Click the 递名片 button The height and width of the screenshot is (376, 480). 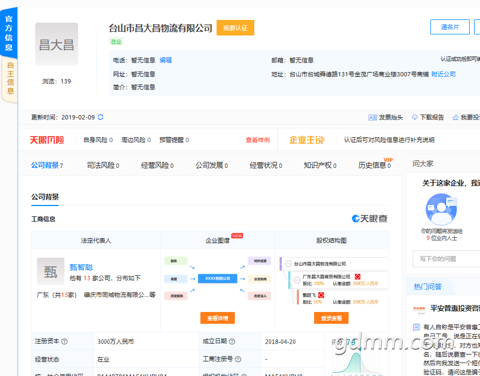[450, 27]
